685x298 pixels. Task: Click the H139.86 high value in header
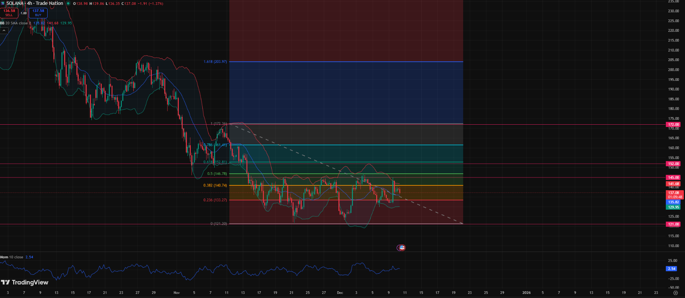(x=97, y=4)
